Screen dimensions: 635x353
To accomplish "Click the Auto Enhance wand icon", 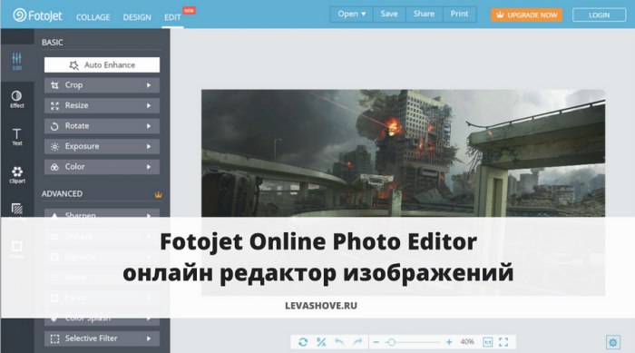I will [x=74, y=65].
